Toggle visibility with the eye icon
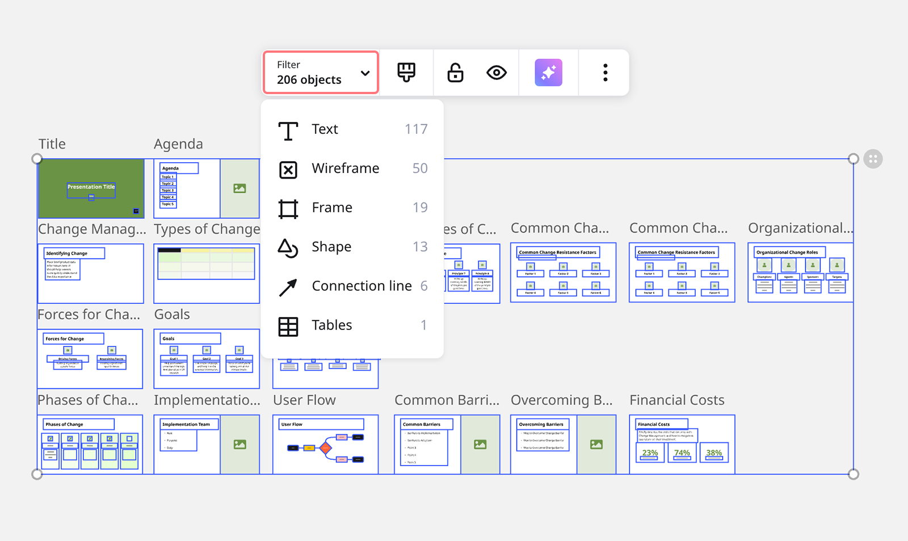908x541 pixels. click(497, 73)
